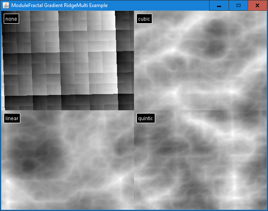Click the center of the cubic noise image
This screenshot has height=211, width=268.
tap(200, 61)
